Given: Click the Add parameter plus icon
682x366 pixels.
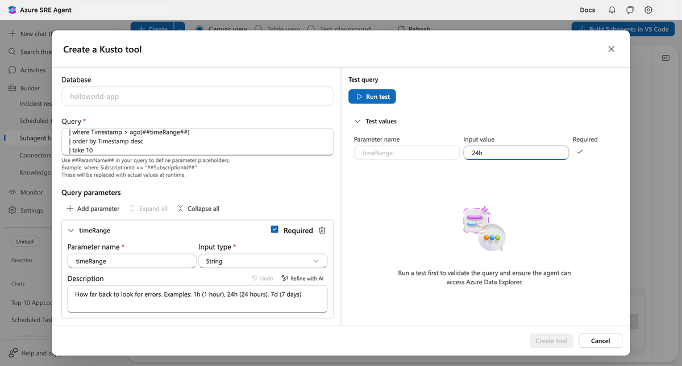Looking at the screenshot, I should [x=70, y=209].
